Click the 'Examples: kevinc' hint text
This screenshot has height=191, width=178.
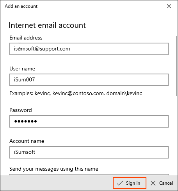click(76, 94)
